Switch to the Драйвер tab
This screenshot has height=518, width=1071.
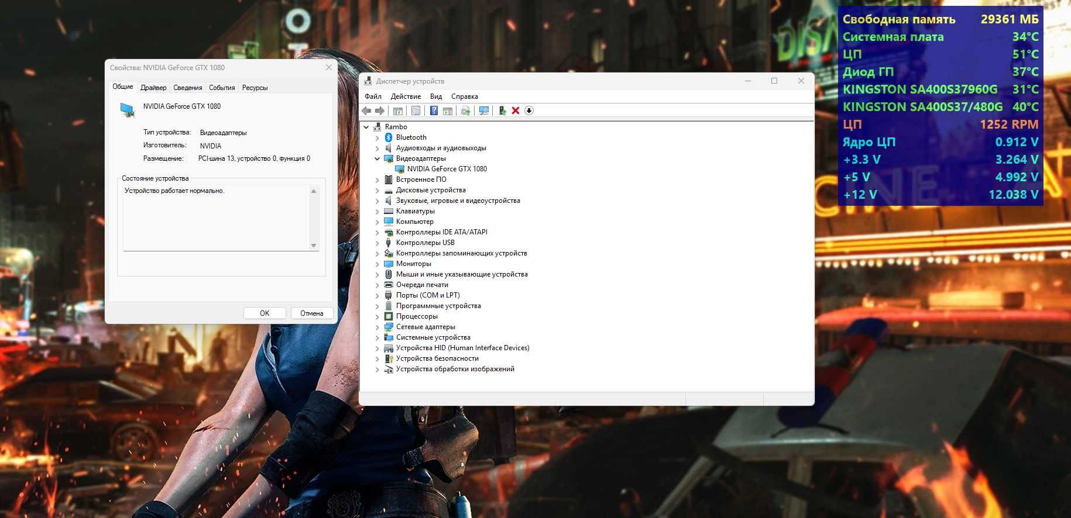click(153, 88)
